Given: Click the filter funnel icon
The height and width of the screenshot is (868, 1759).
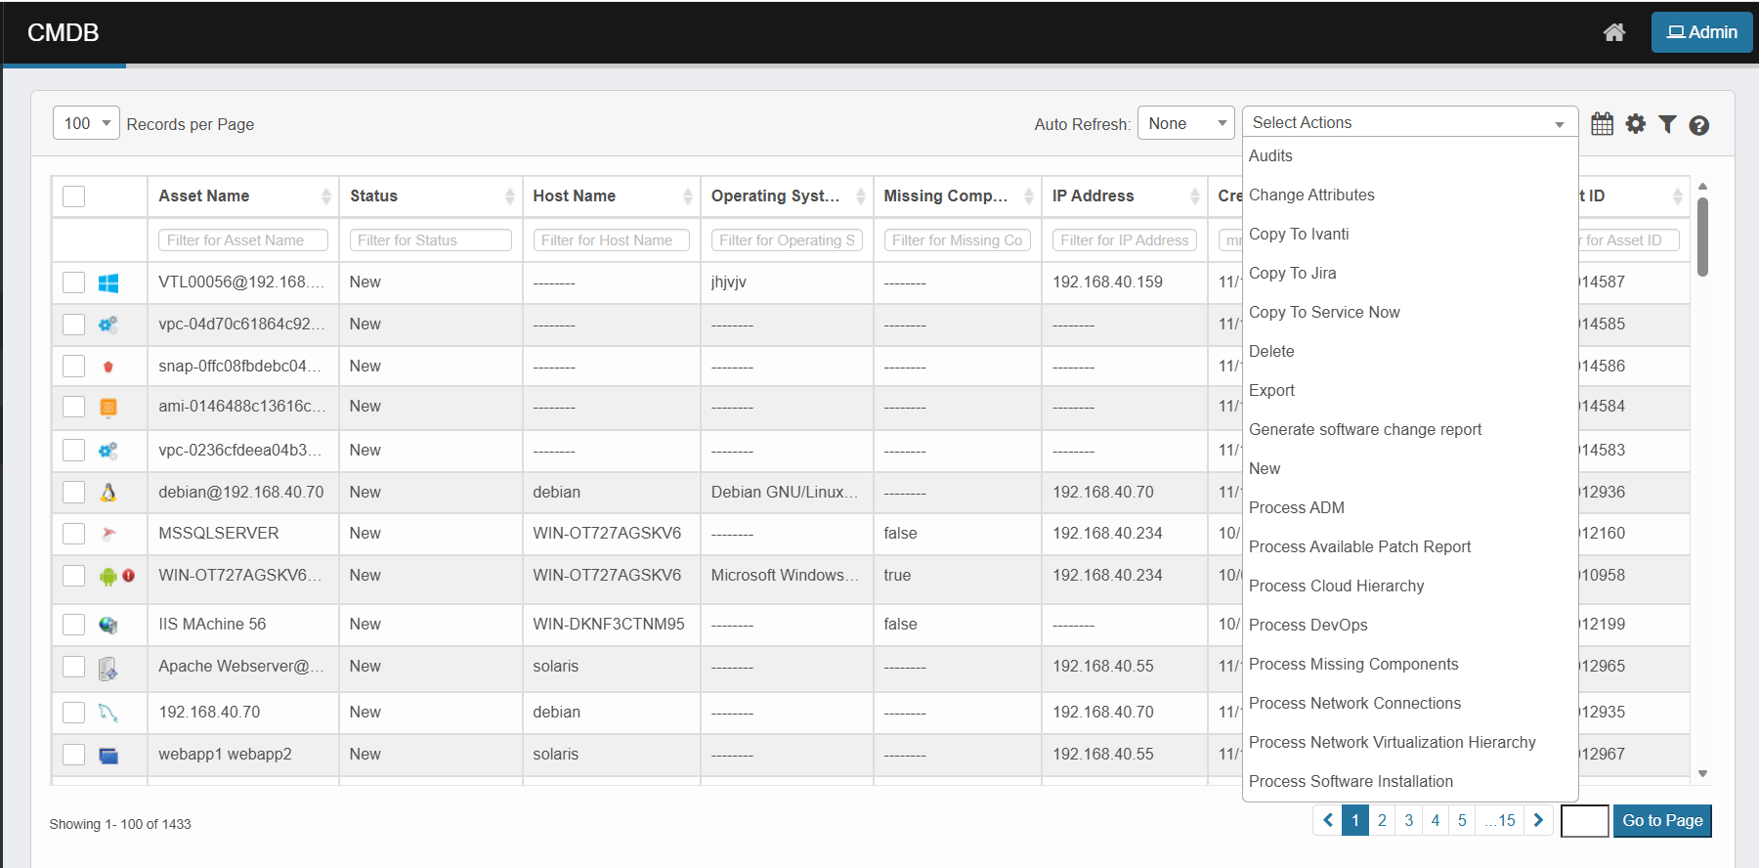Looking at the screenshot, I should pos(1667,124).
